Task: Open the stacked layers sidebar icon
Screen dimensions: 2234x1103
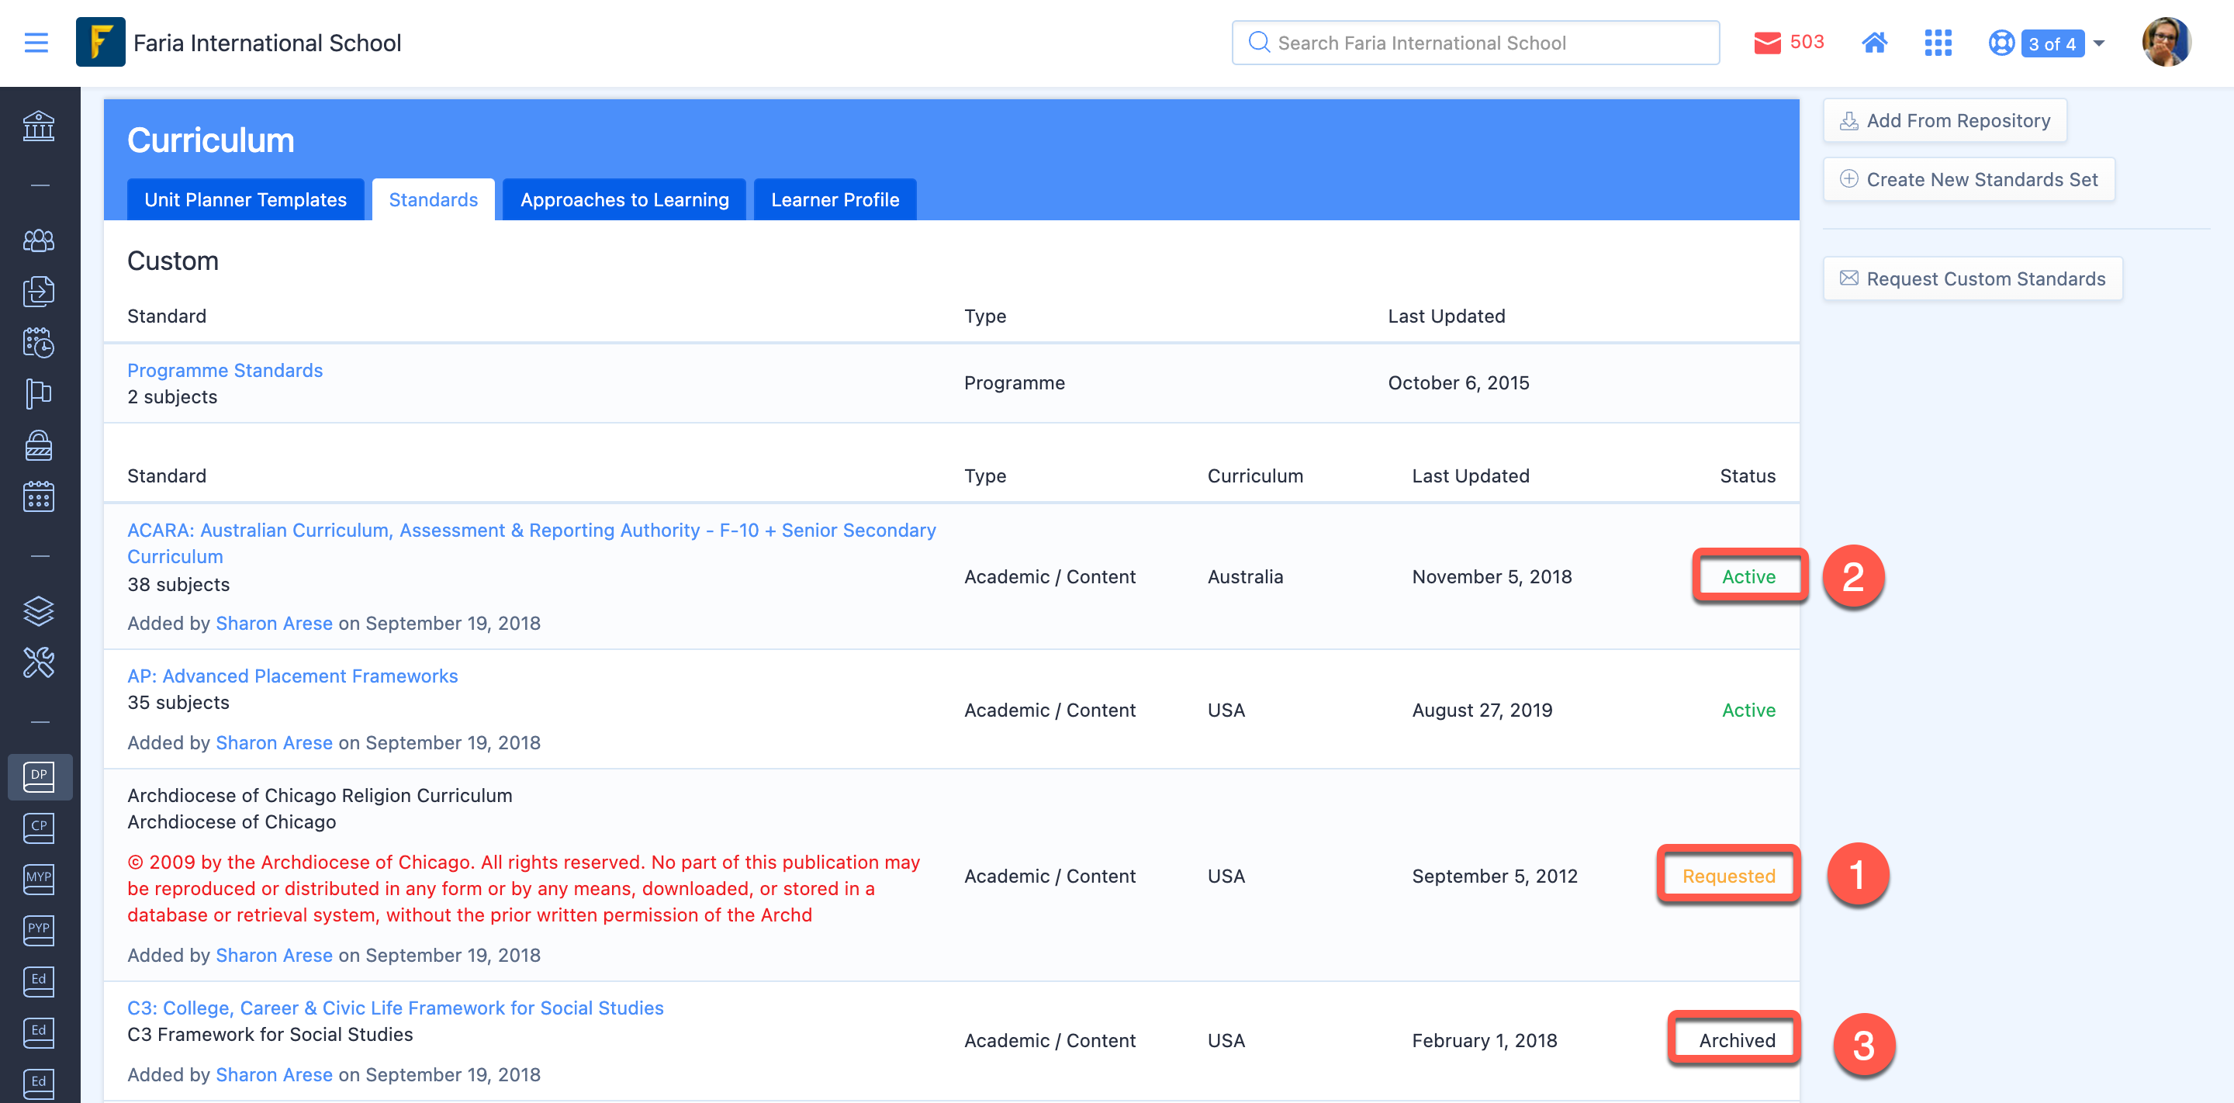Action: pos(39,610)
